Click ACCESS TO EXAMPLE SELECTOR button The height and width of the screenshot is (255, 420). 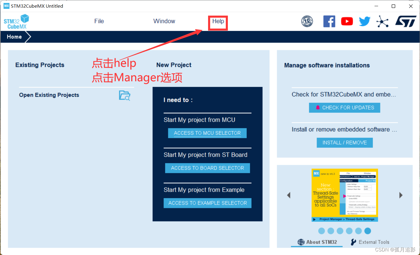point(207,203)
